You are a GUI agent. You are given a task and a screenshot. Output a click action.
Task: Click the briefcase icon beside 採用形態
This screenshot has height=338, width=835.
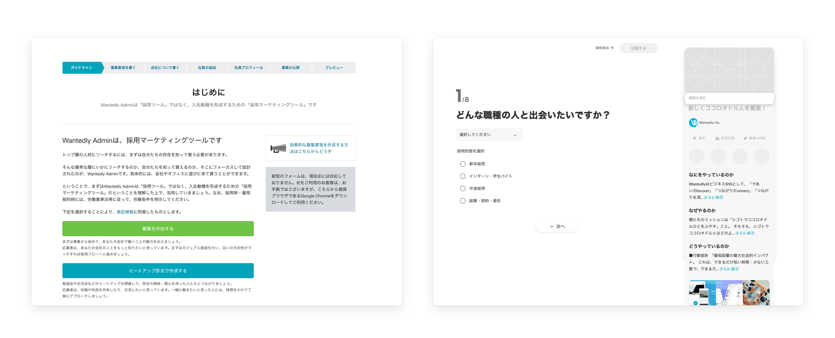(717, 138)
